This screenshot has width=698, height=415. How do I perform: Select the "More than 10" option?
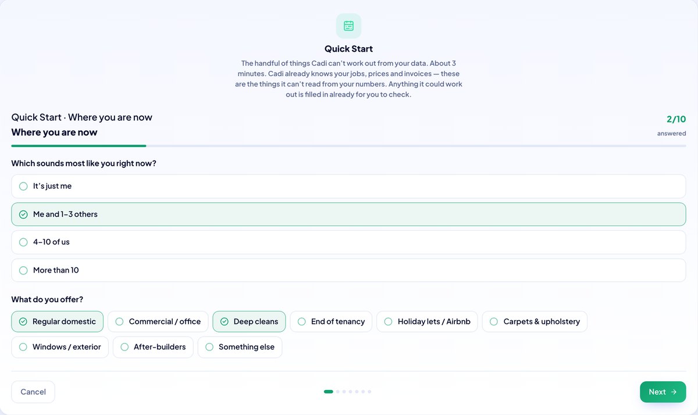click(x=348, y=270)
